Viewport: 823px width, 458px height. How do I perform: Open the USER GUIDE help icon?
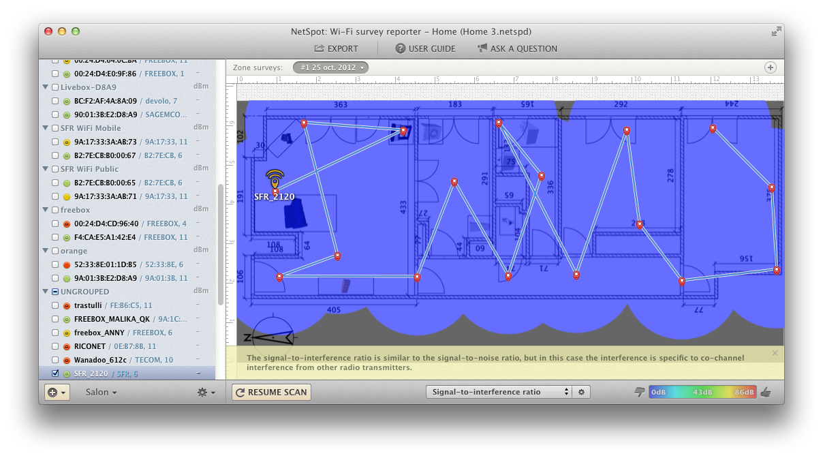point(401,48)
